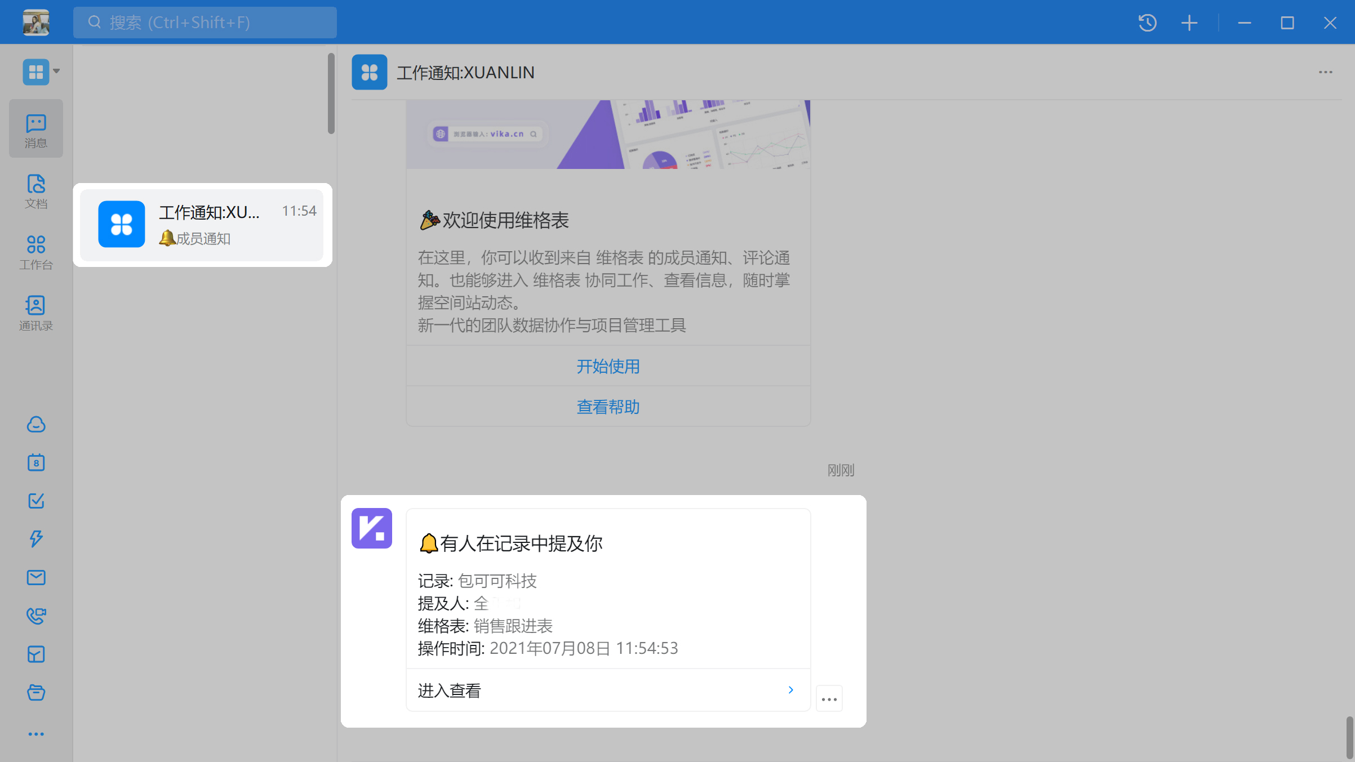This screenshot has height=762, width=1355.
Task: Open the phone/video meeting icon
Action: (35, 616)
